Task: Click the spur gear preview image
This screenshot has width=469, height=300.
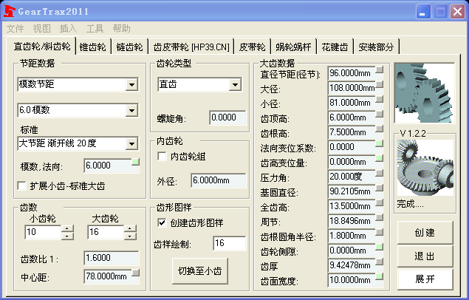Action: click(425, 93)
